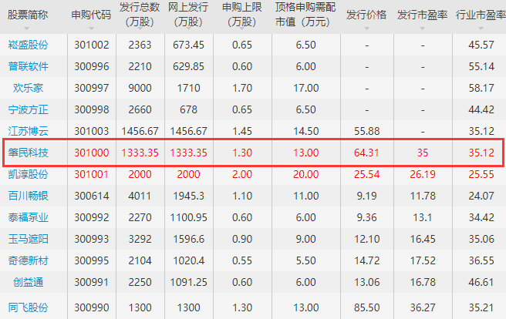Sort by 申购代码 column arrow

[x=91, y=29]
